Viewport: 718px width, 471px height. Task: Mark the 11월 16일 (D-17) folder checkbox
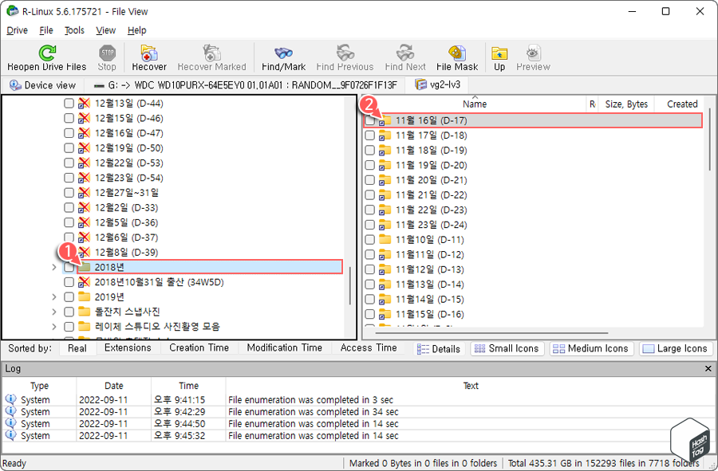pos(369,120)
